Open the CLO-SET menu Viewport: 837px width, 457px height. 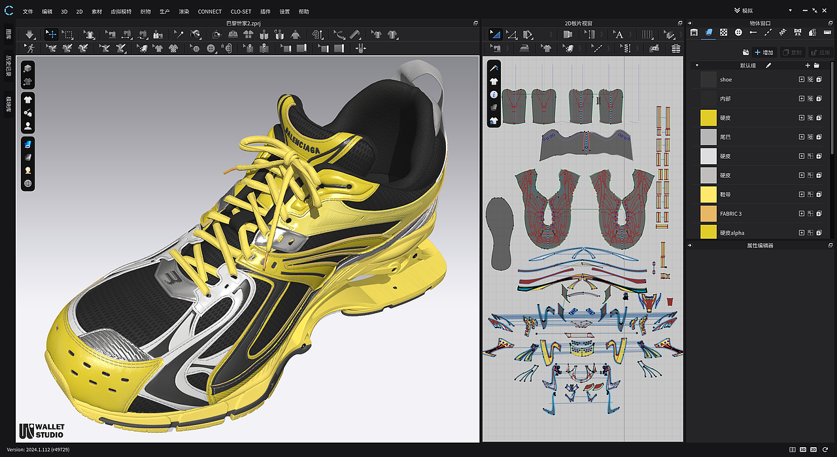click(241, 12)
